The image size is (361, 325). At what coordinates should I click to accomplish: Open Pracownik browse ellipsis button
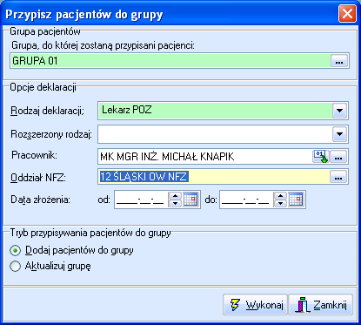point(338,157)
